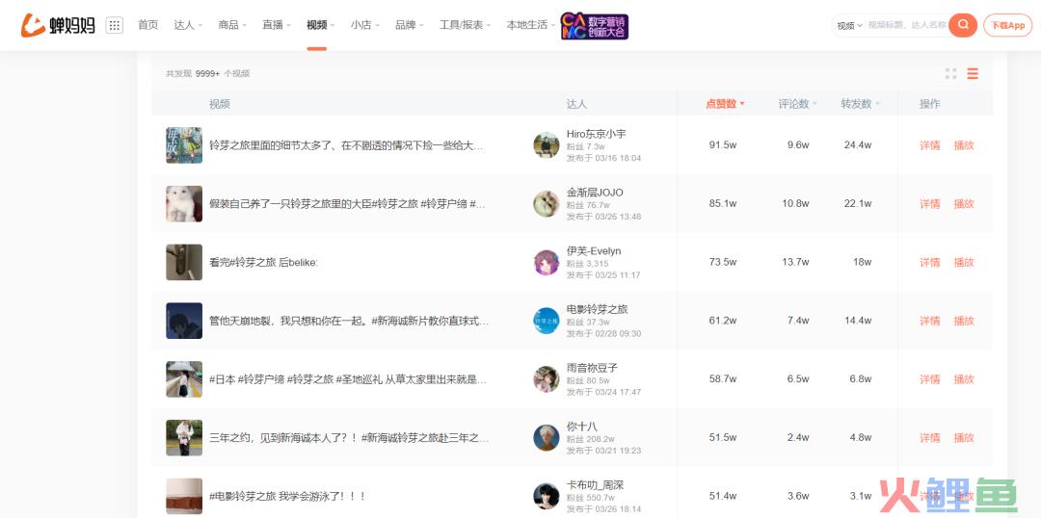Click creator name 伊芙-Evelyn

[594, 250]
